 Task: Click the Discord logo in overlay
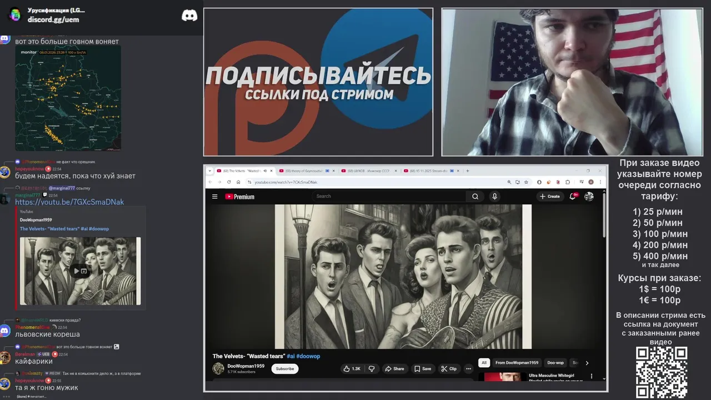[189, 15]
